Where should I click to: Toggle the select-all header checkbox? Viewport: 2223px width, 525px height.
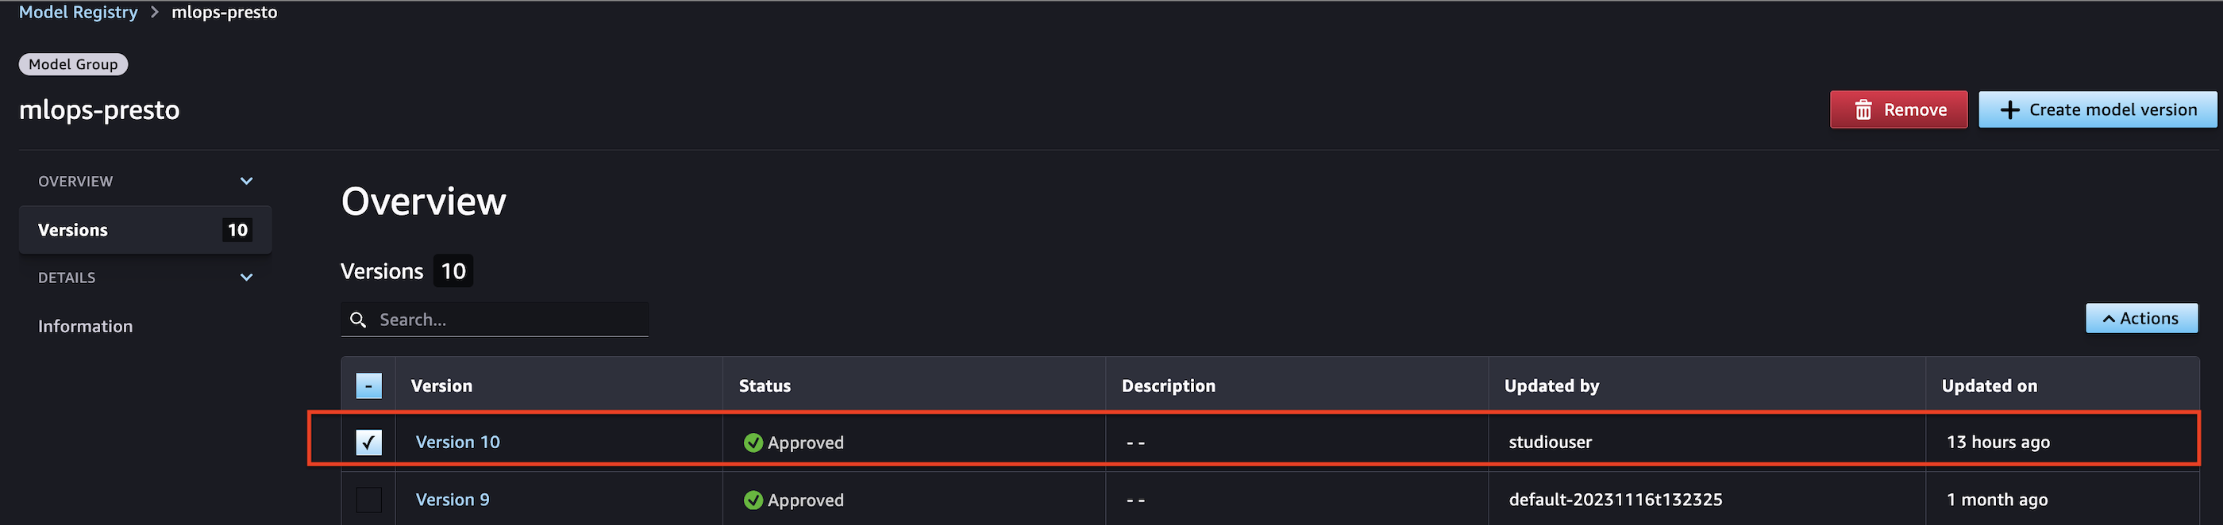(368, 385)
